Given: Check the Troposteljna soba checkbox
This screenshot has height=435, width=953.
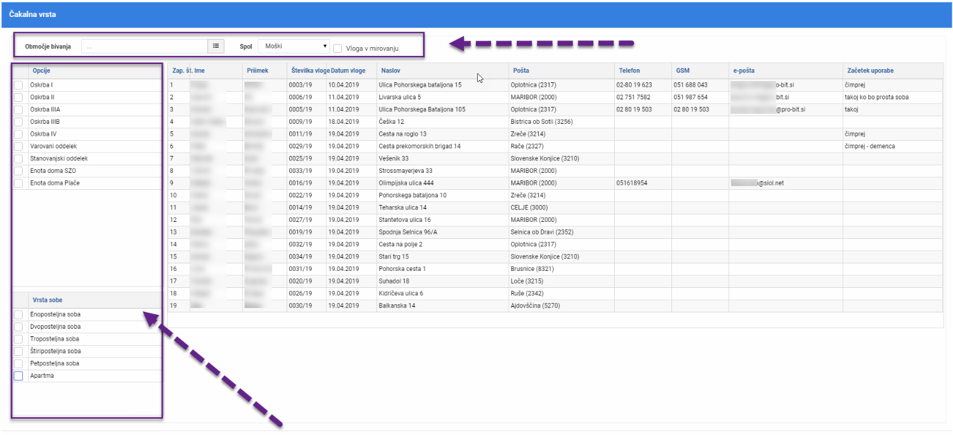Looking at the screenshot, I should [x=18, y=339].
